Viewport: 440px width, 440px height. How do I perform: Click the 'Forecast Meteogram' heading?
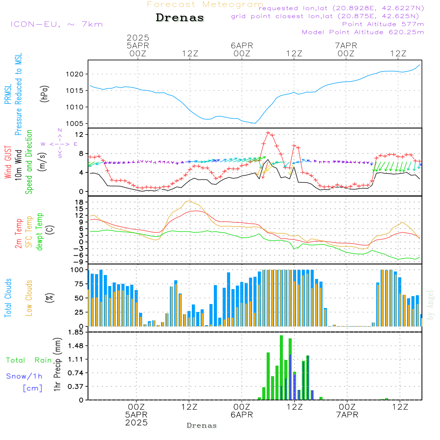point(205,4)
